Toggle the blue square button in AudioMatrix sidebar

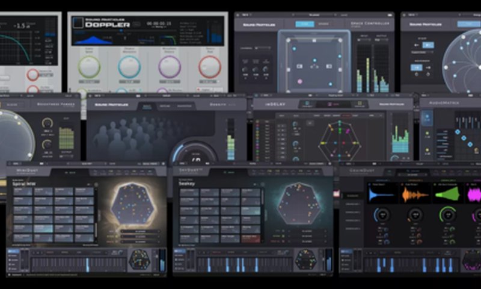tap(426, 117)
